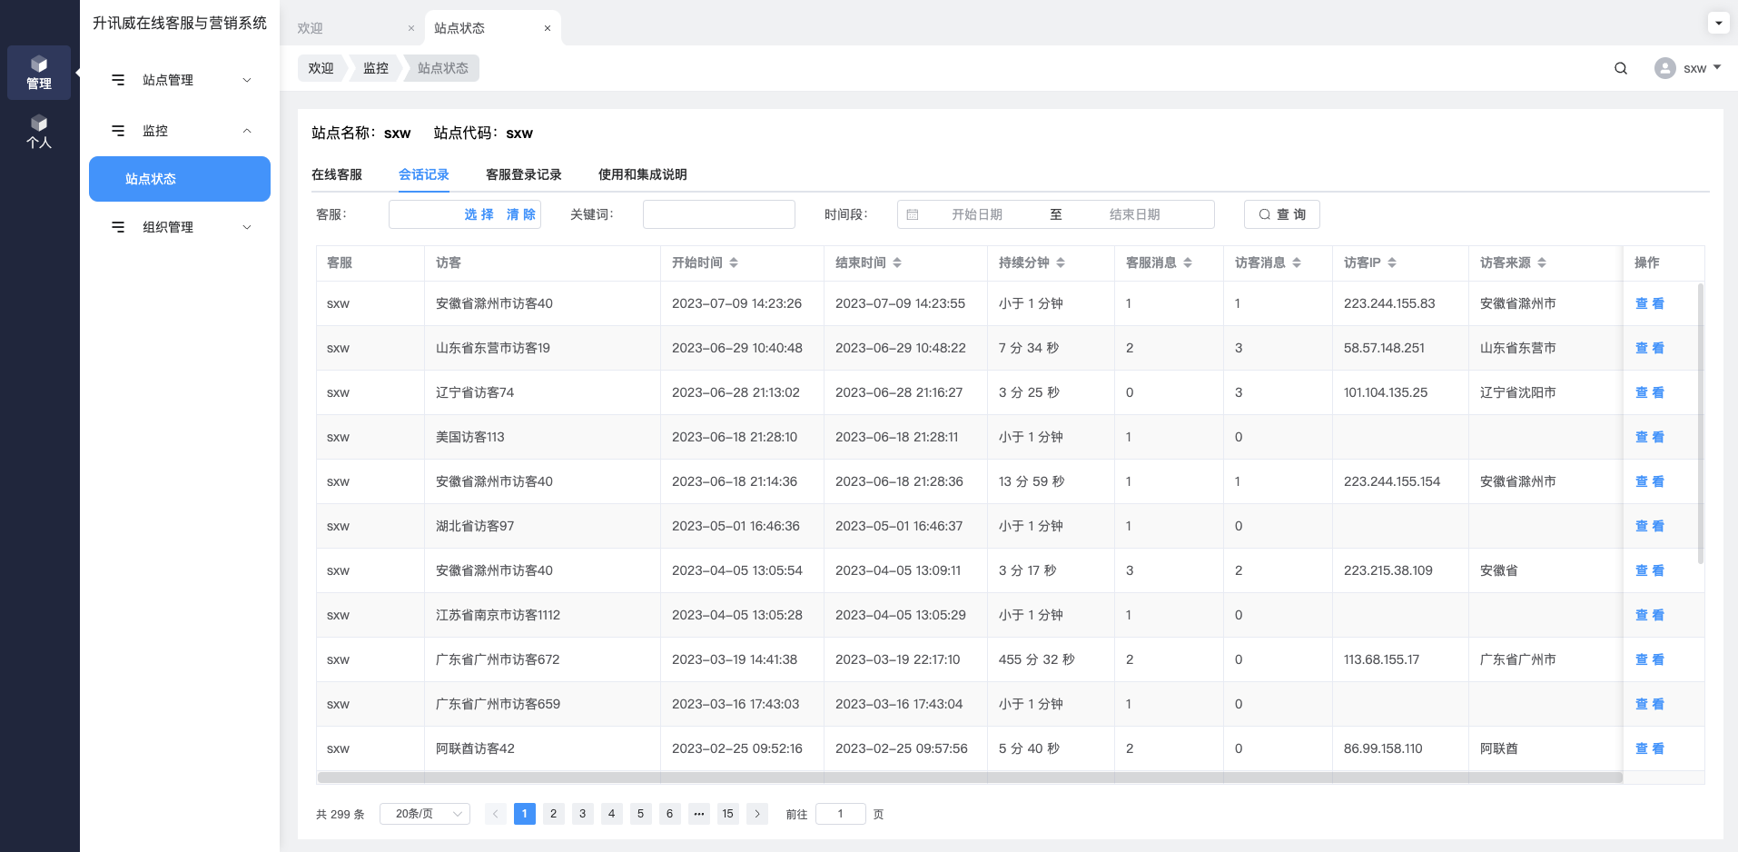Viewport: 1738px width, 852px height.
Task: Close the 欢迎 tab with its x
Action: coord(411,28)
